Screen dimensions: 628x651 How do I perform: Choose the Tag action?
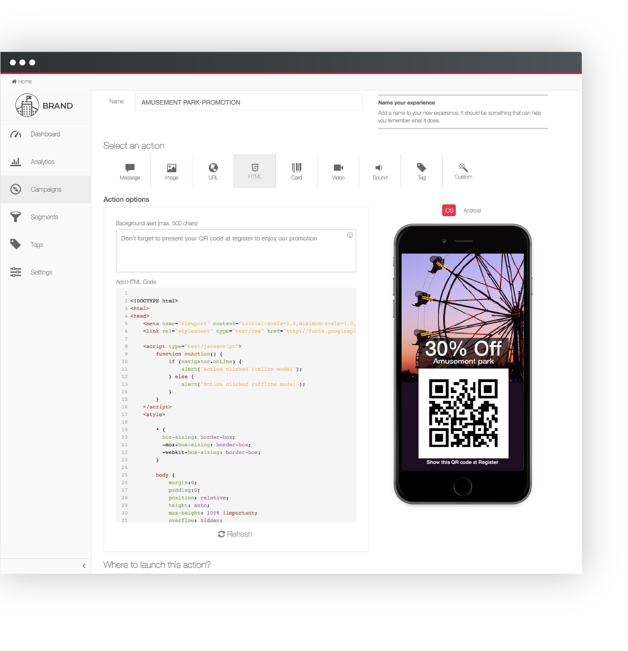tap(422, 172)
